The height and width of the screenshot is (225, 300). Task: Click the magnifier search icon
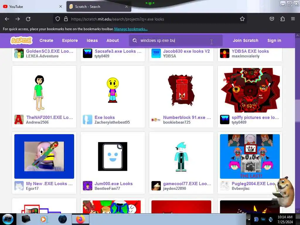(135, 40)
